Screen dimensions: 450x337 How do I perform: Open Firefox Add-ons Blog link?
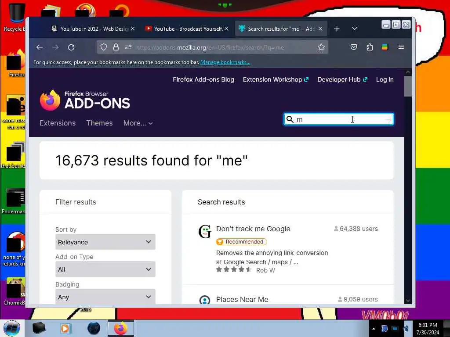coord(203,80)
